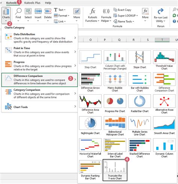Select the Category Comparison menu entry
The image size is (178, 184).
coord(39,94)
